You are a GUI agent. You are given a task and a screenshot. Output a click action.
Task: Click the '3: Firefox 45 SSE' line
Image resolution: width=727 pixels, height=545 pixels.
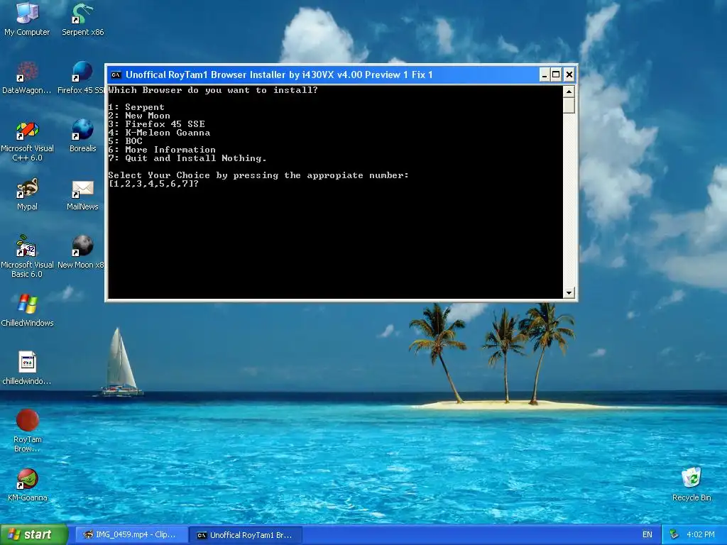[x=157, y=124]
